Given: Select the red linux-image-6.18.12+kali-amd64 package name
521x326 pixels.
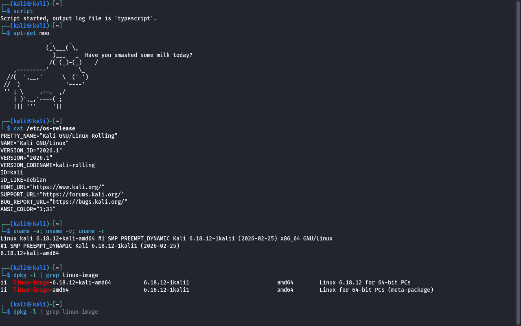Looking at the screenshot, I should click(x=62, y=282).
